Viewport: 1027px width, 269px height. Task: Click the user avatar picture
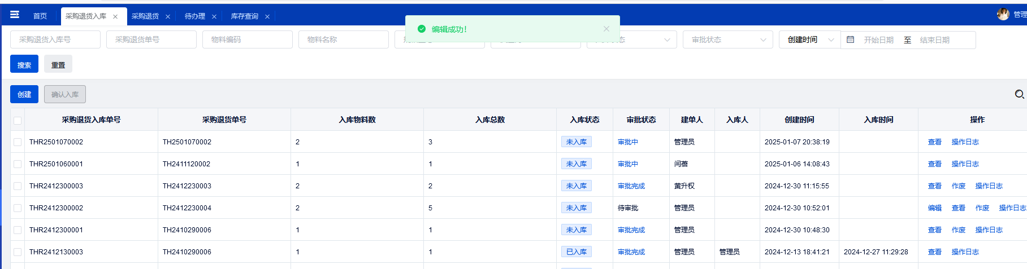coord(1003,14)
